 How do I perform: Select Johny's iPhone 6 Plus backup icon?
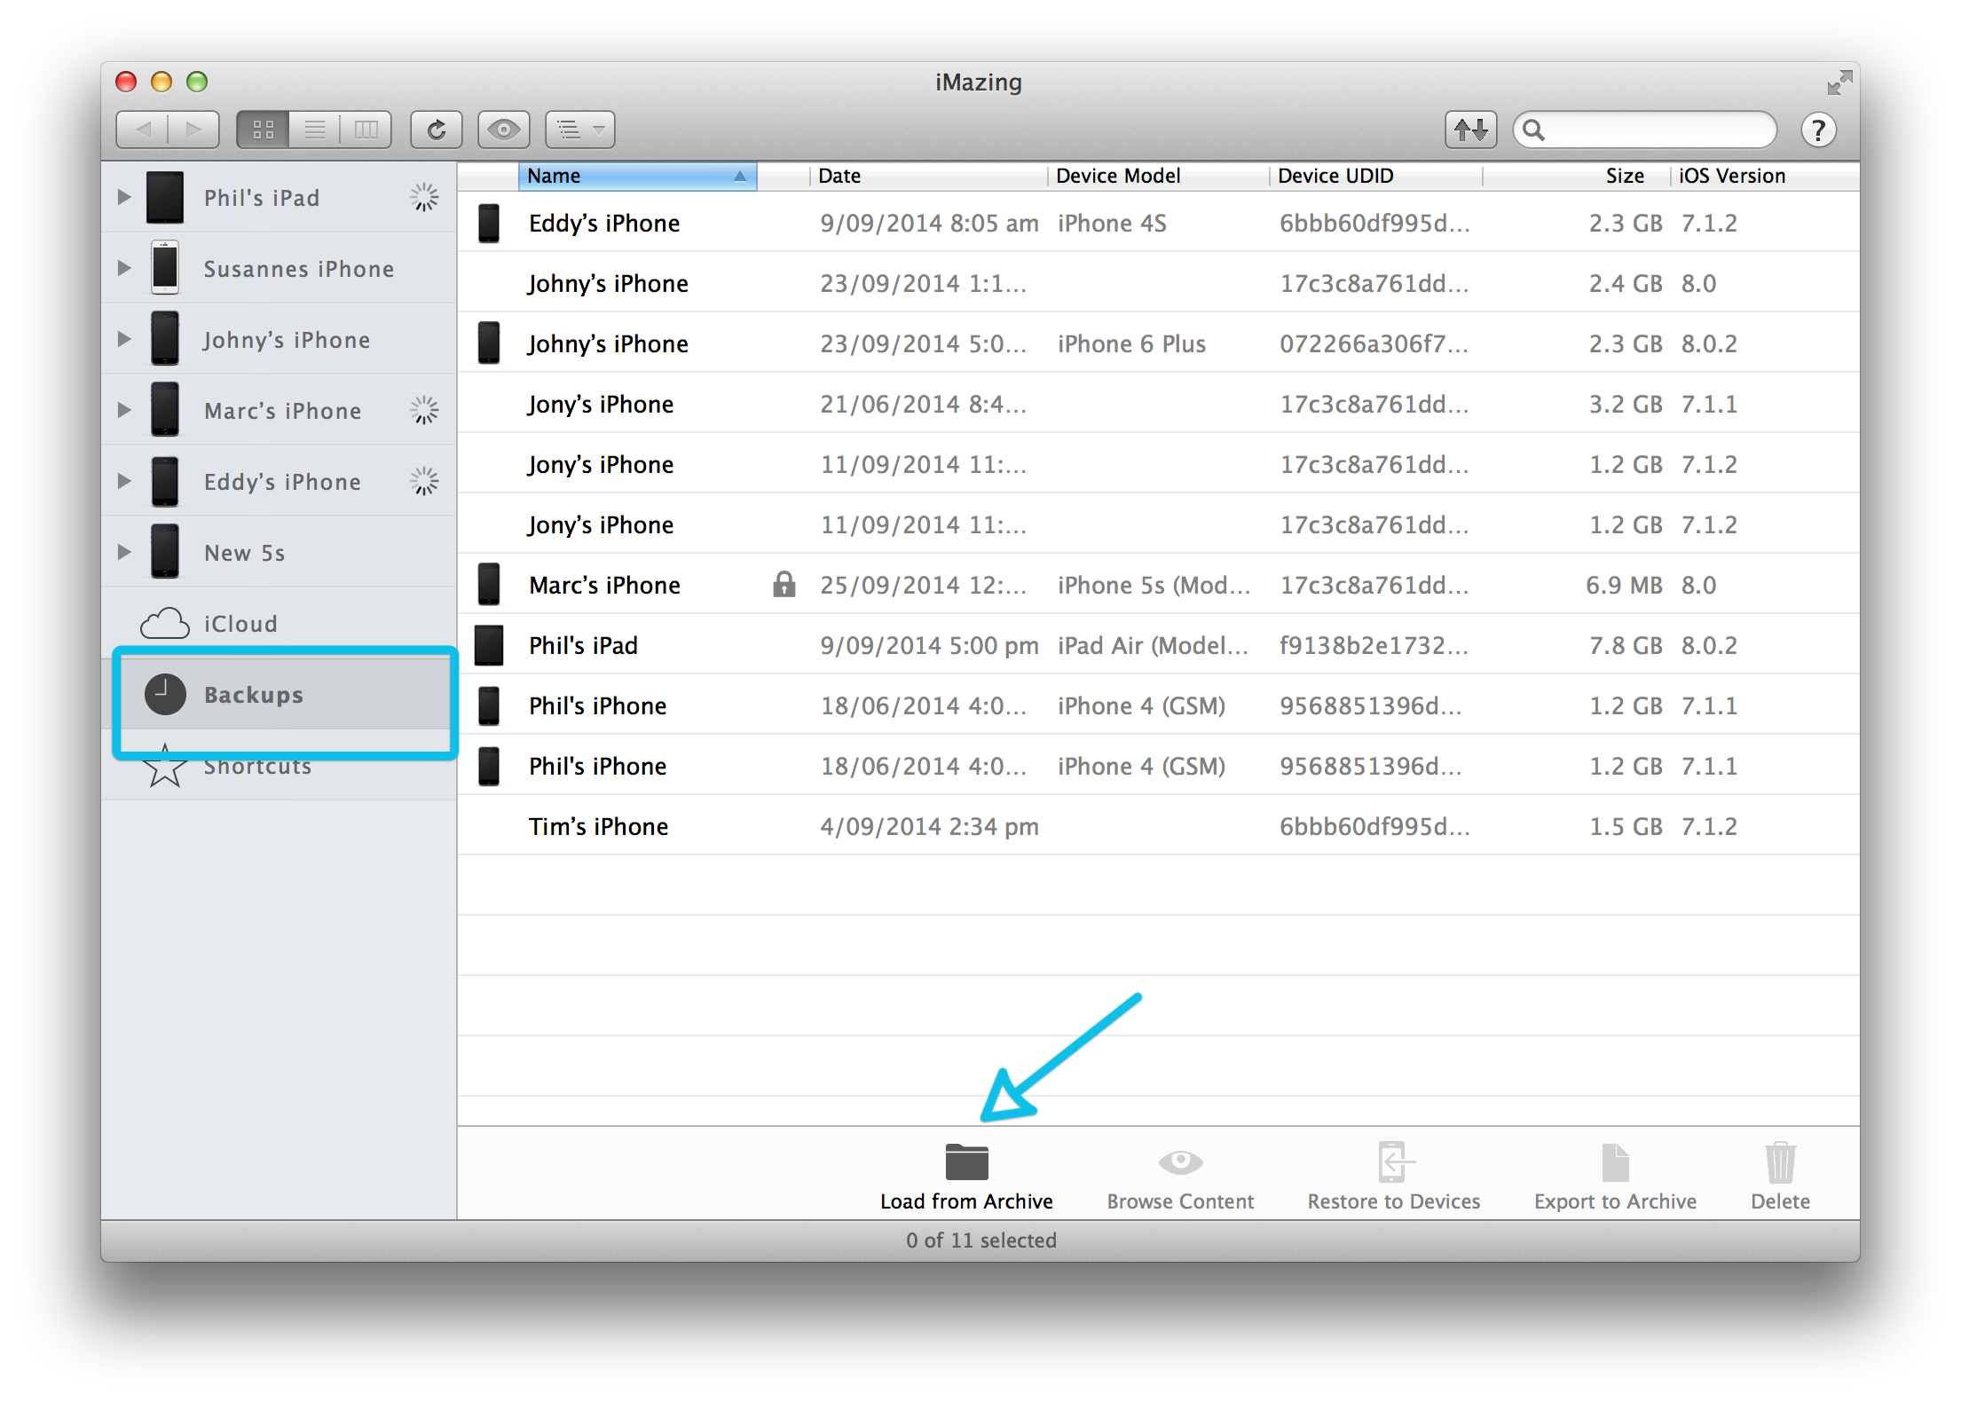(x=488, y=343)
